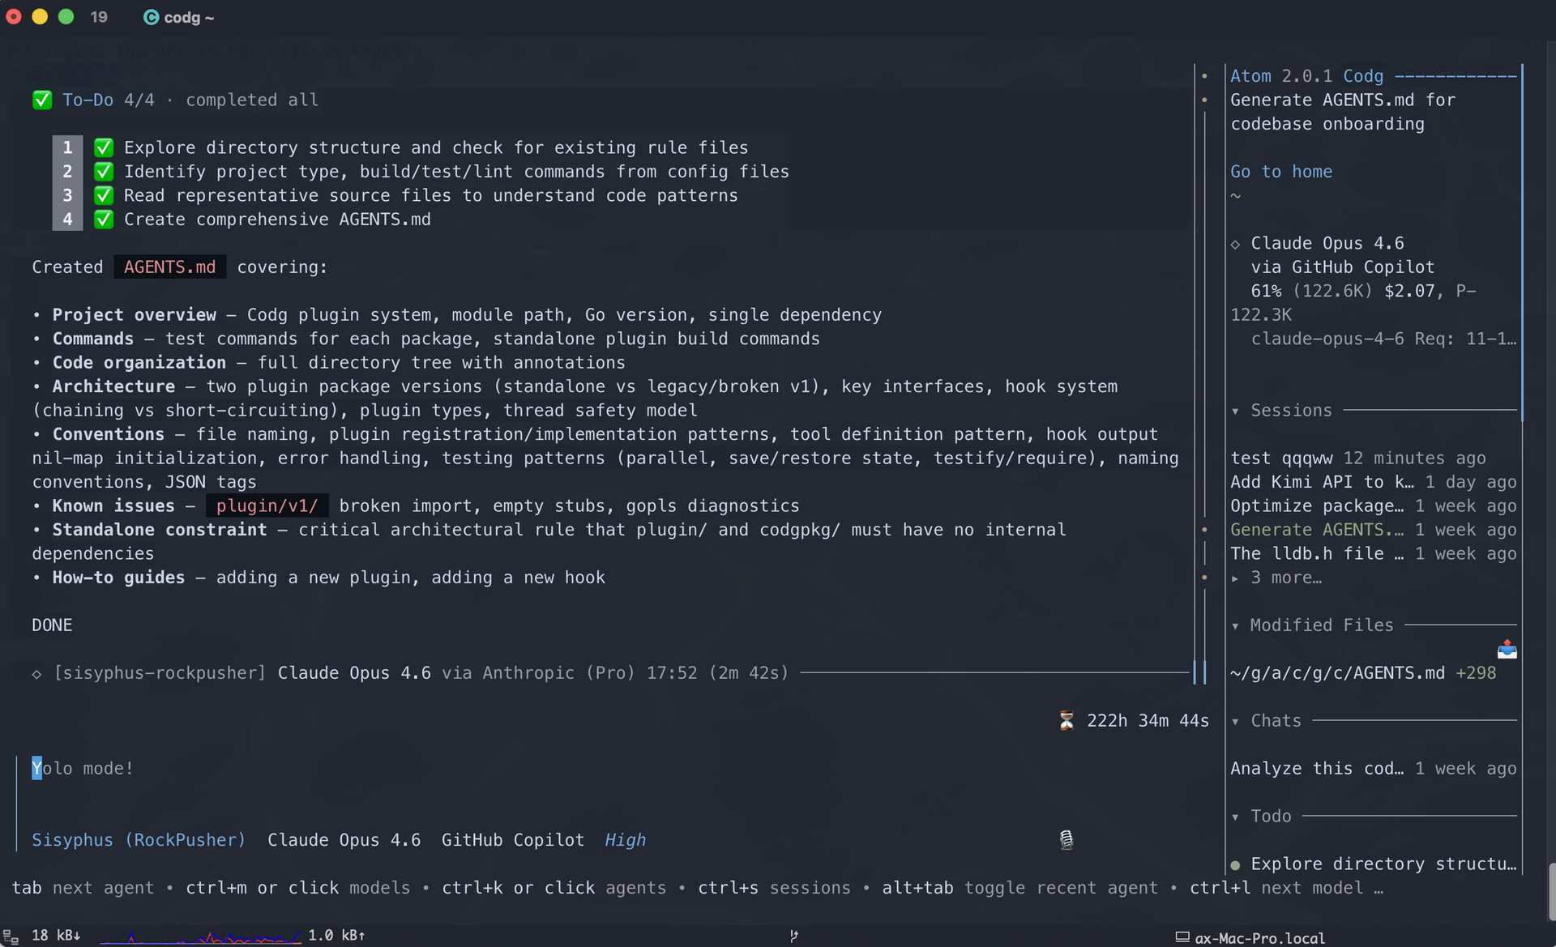Viewport: 1556px width, 947px height.
Task: Open the codg ~ terminal tab
Action: pos(179,17)
